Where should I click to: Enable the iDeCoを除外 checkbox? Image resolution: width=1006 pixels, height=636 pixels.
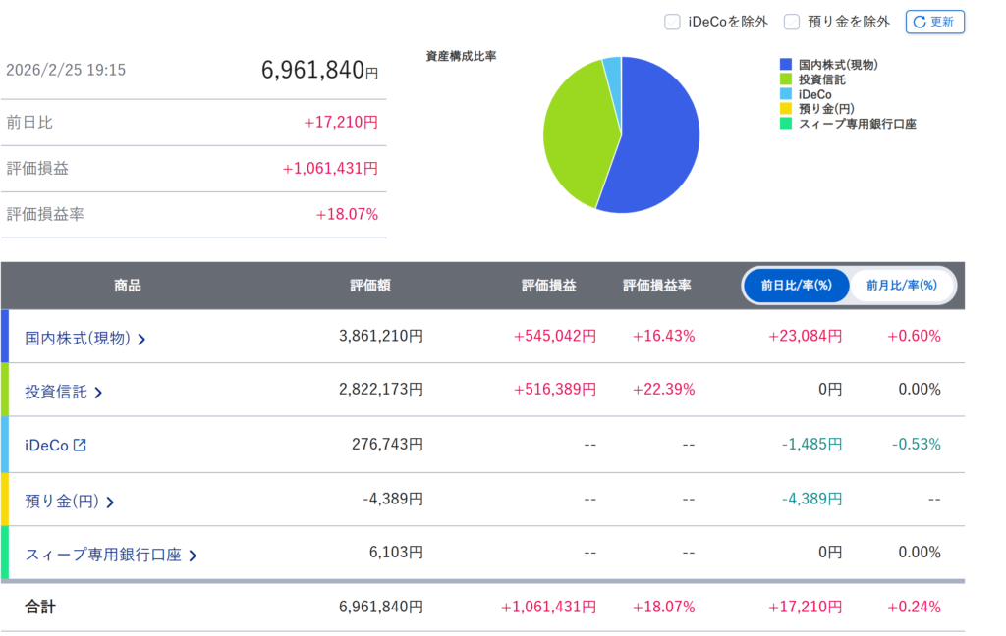point(672,22)
